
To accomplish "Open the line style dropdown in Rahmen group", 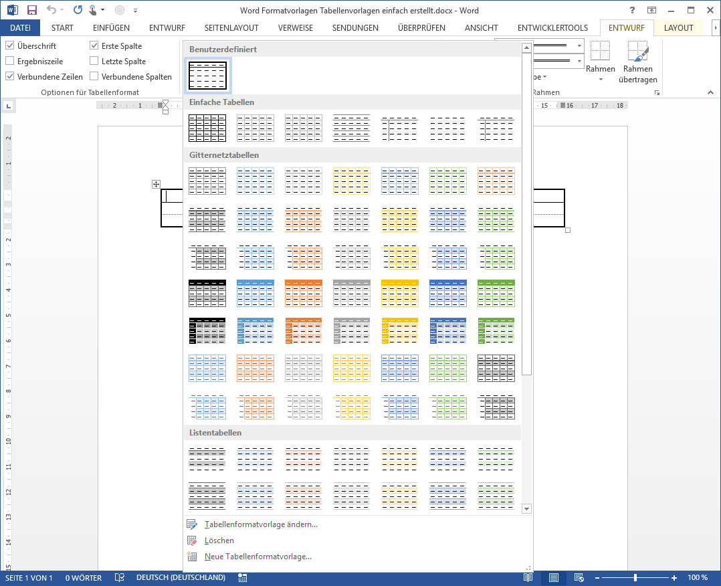I will [579, 46].
